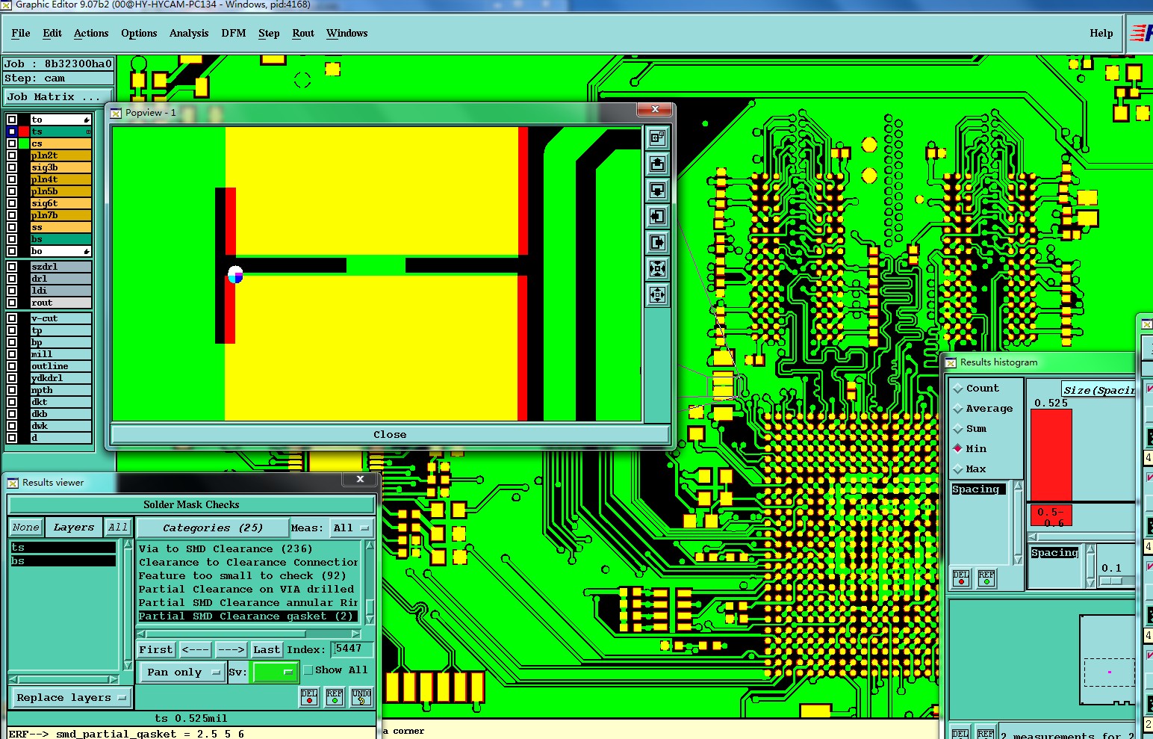Screen dimensions: 1153x739
Task: Select bs in Results viewer layers list
Action: tap(63, 560)
